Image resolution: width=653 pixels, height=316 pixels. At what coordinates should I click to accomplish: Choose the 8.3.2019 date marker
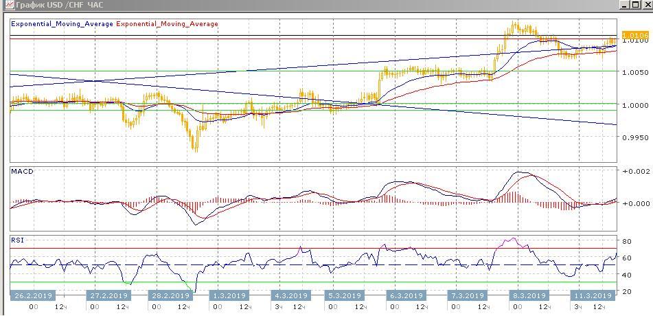tap(528, 295)
